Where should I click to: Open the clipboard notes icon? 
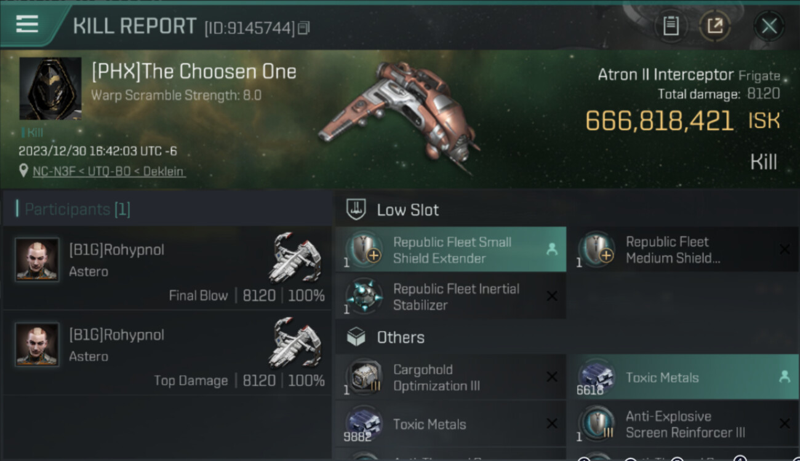[671, 26]
